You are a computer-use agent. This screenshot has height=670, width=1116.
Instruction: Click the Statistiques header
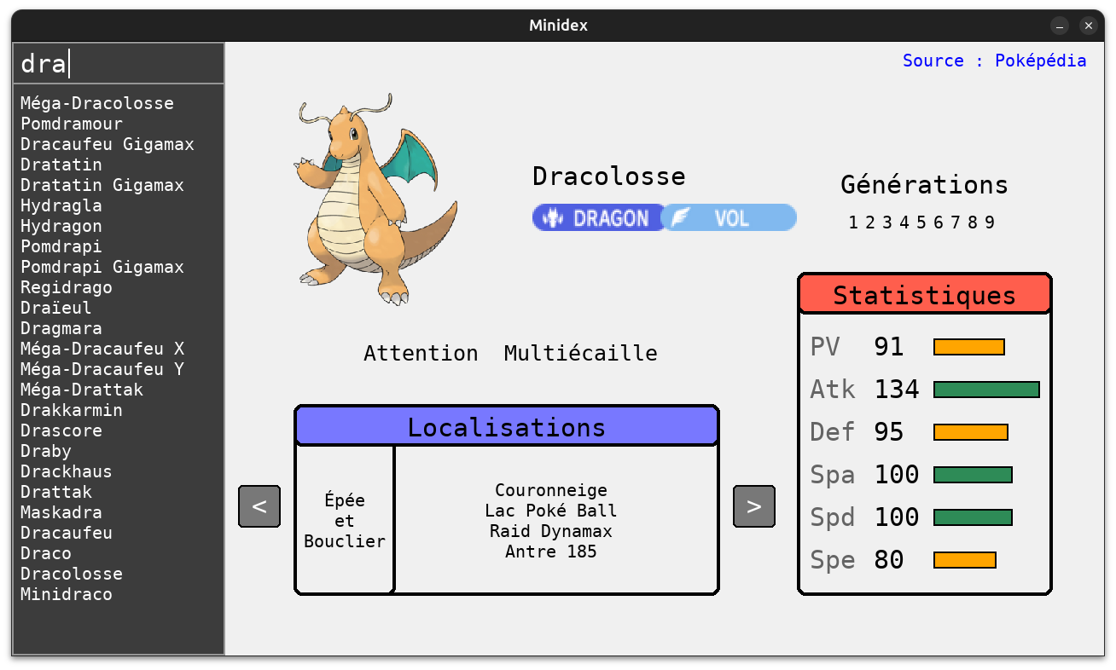pos(925,294)
